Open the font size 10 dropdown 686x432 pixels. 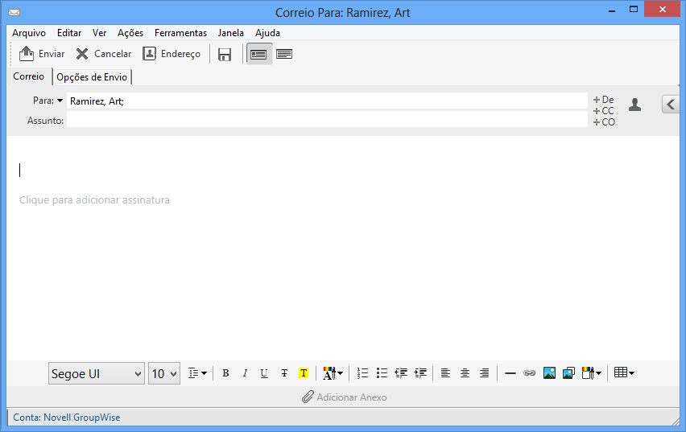point(164,374)
